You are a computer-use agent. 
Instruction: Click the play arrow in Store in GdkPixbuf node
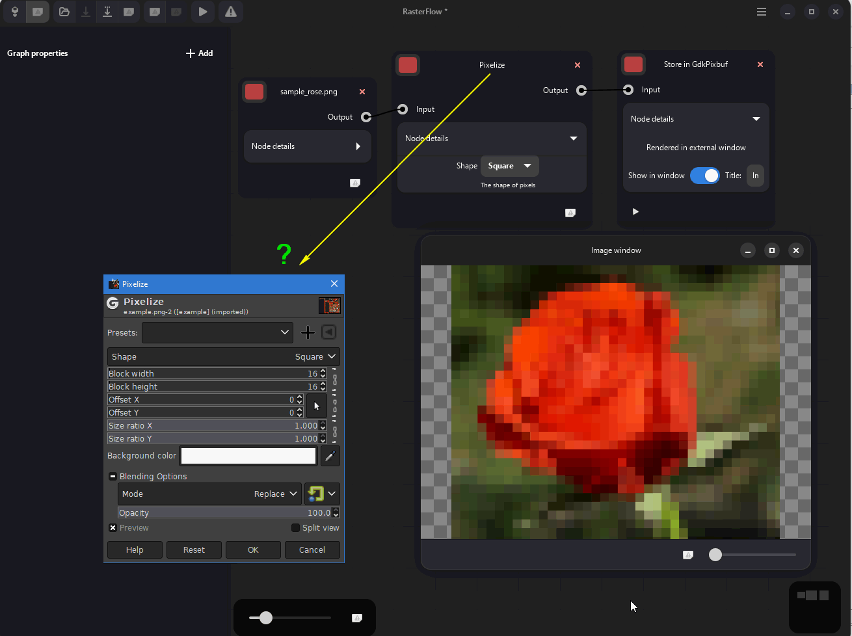point(635,211)
